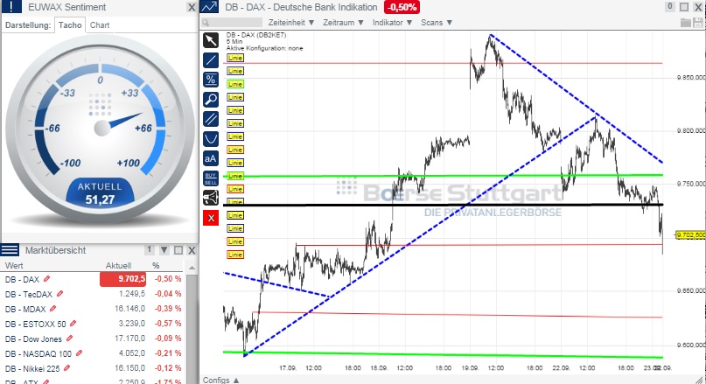
Task: Click the pencil icon next to DB - ESTOXX 50
Action: tap(73, 324)
